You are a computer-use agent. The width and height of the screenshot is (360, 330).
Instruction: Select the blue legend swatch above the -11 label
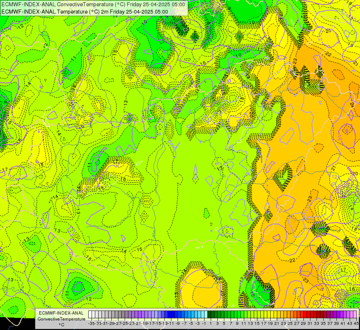pyautogui.click(x=170, y=314)
